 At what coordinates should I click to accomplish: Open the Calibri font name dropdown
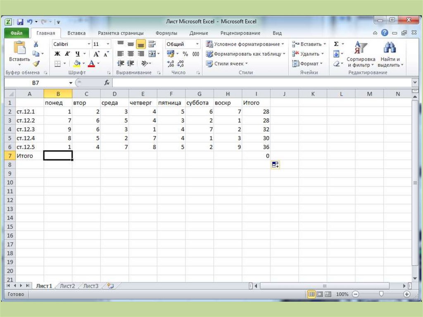[x=88, y=44]
